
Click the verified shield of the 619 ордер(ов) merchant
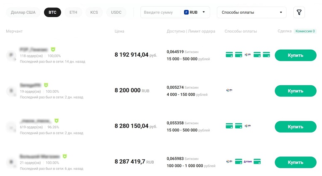click(57, 121)
